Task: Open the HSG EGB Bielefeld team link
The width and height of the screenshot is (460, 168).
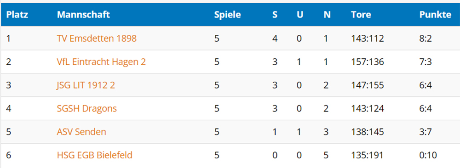Action: (x=94, y=155)
